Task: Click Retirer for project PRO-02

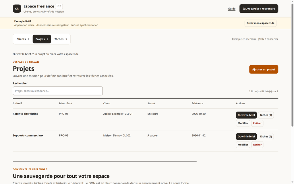Action: 257,145
